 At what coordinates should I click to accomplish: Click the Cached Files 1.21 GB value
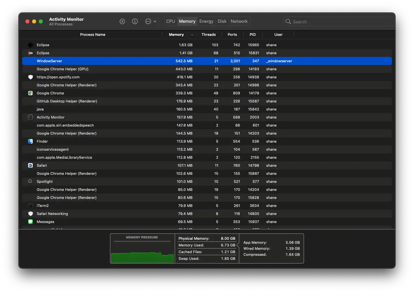pos(228,252)
